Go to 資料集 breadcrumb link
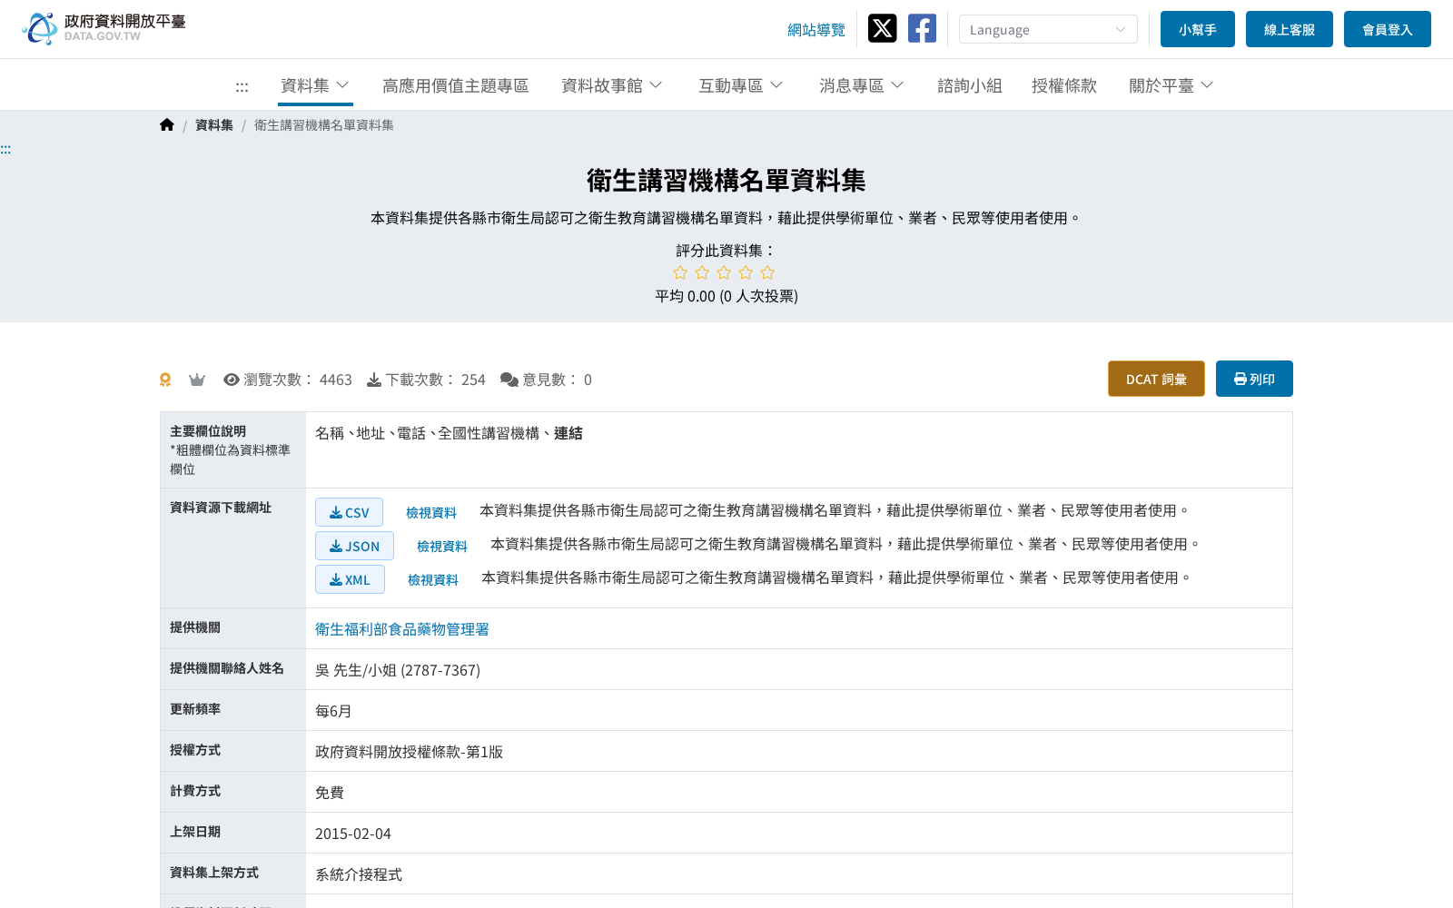The height and width of the screenshot is (908, 1453). (214, 125)
